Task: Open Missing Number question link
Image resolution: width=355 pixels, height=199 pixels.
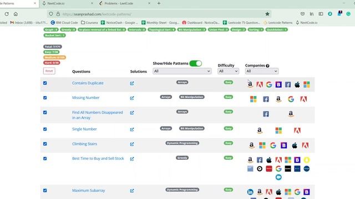Action: (85, 98)
